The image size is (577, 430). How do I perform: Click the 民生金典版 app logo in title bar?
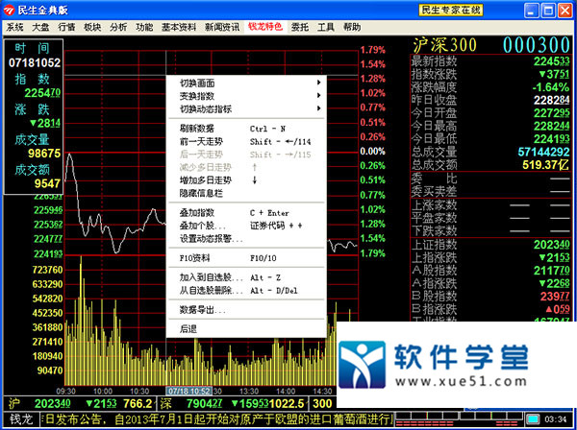pos(9,11)
